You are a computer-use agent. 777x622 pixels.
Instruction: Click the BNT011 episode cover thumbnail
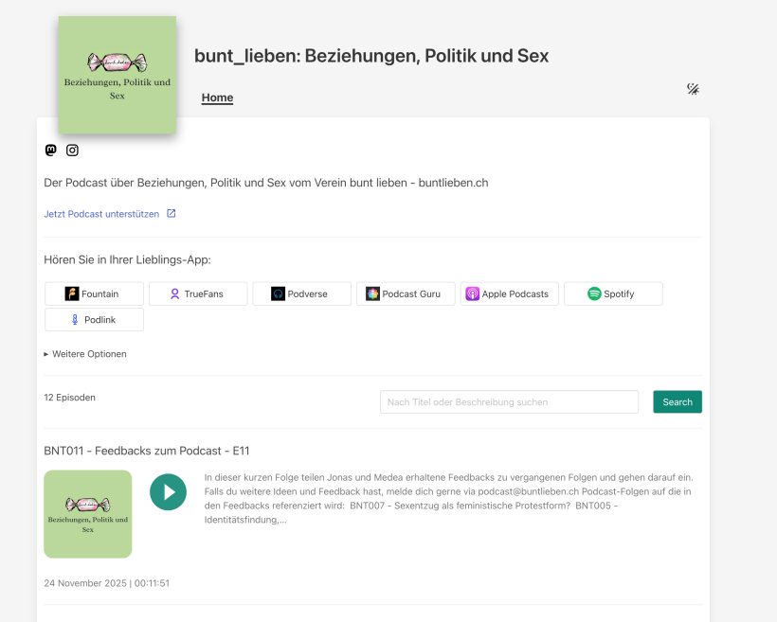click(88, 514)
